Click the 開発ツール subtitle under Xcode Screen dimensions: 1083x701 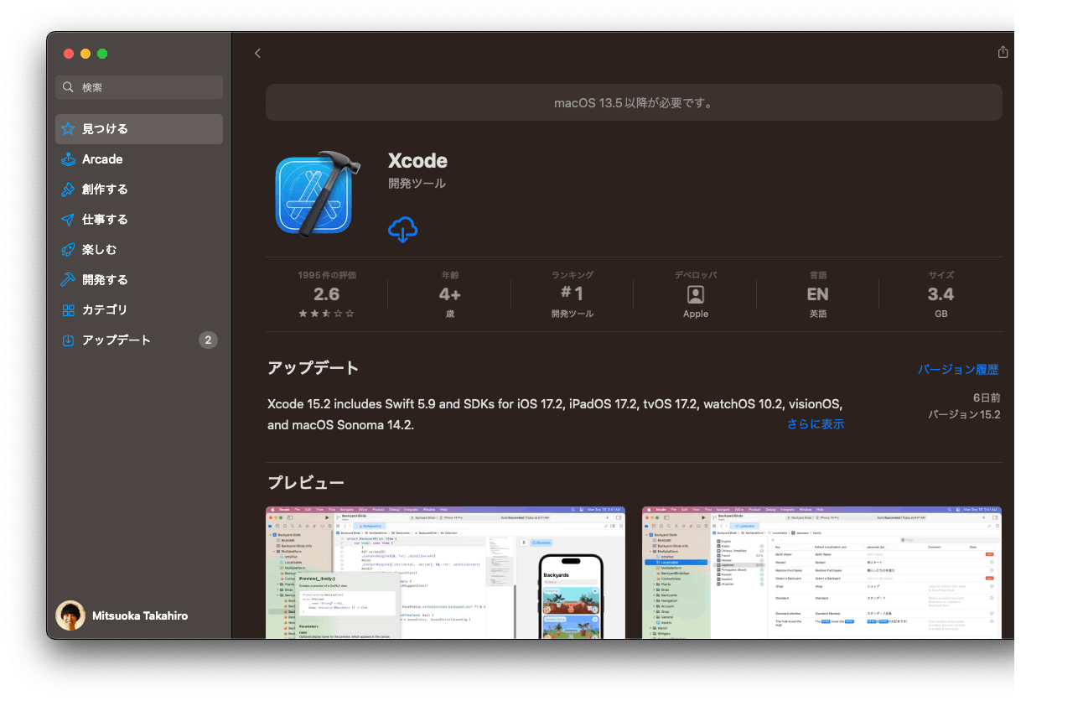coord(417,184)
